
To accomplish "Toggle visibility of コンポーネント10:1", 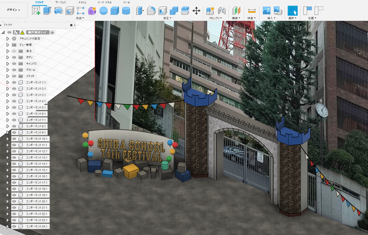I will 14,139.
